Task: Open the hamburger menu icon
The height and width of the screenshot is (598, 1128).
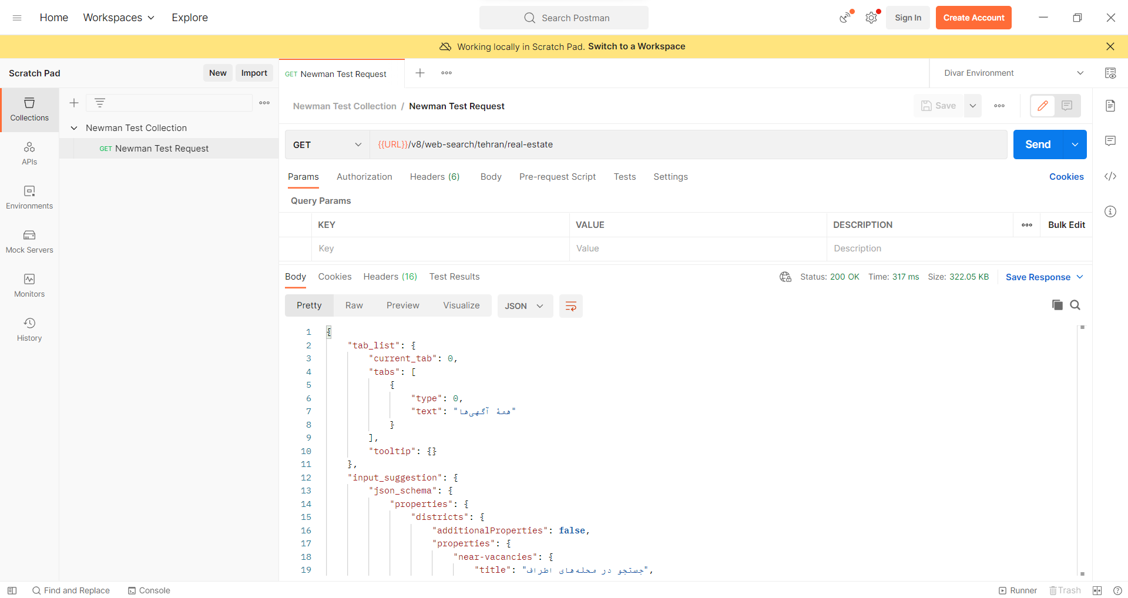Action: 17,18
